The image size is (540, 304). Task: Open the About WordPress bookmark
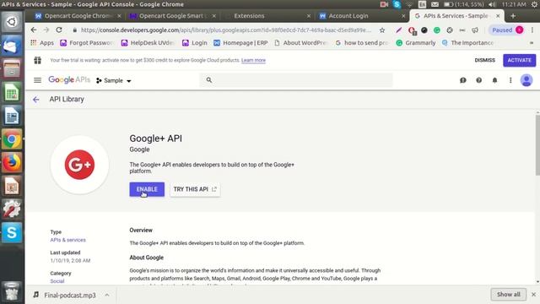click(300, 43)
